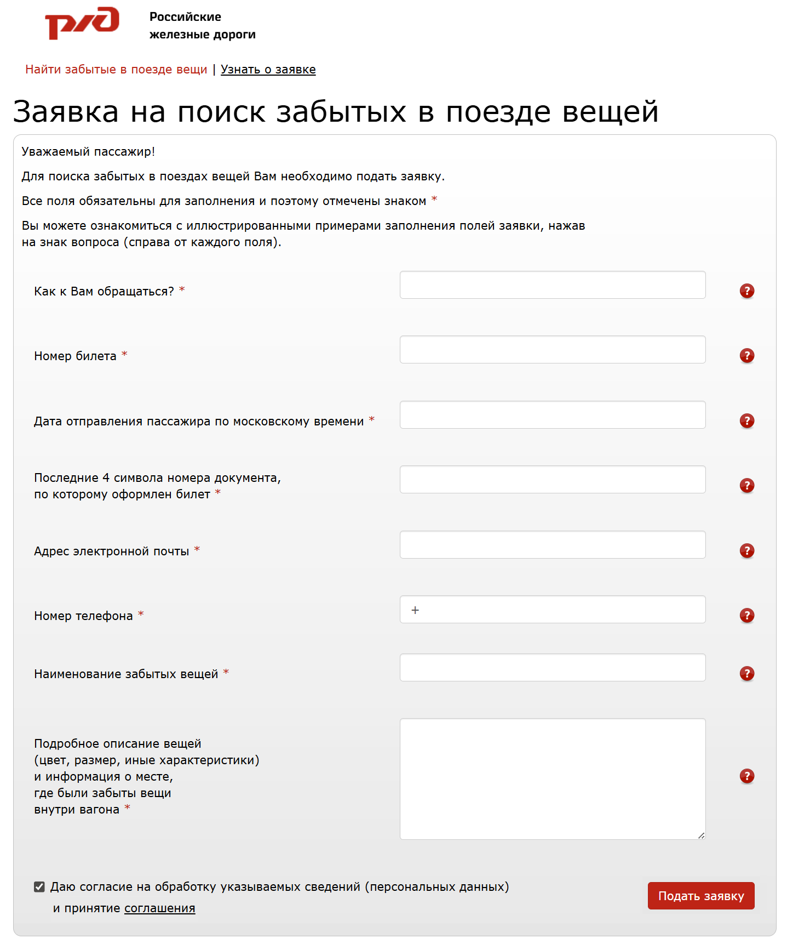
Task: Click the departure date input field
Action: point(552,415)
